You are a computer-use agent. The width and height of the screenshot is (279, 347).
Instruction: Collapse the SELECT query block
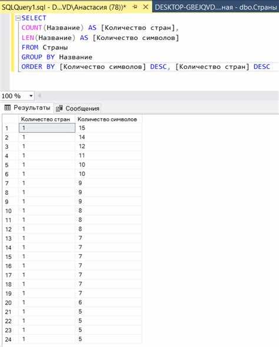click(x=18, y=18)
